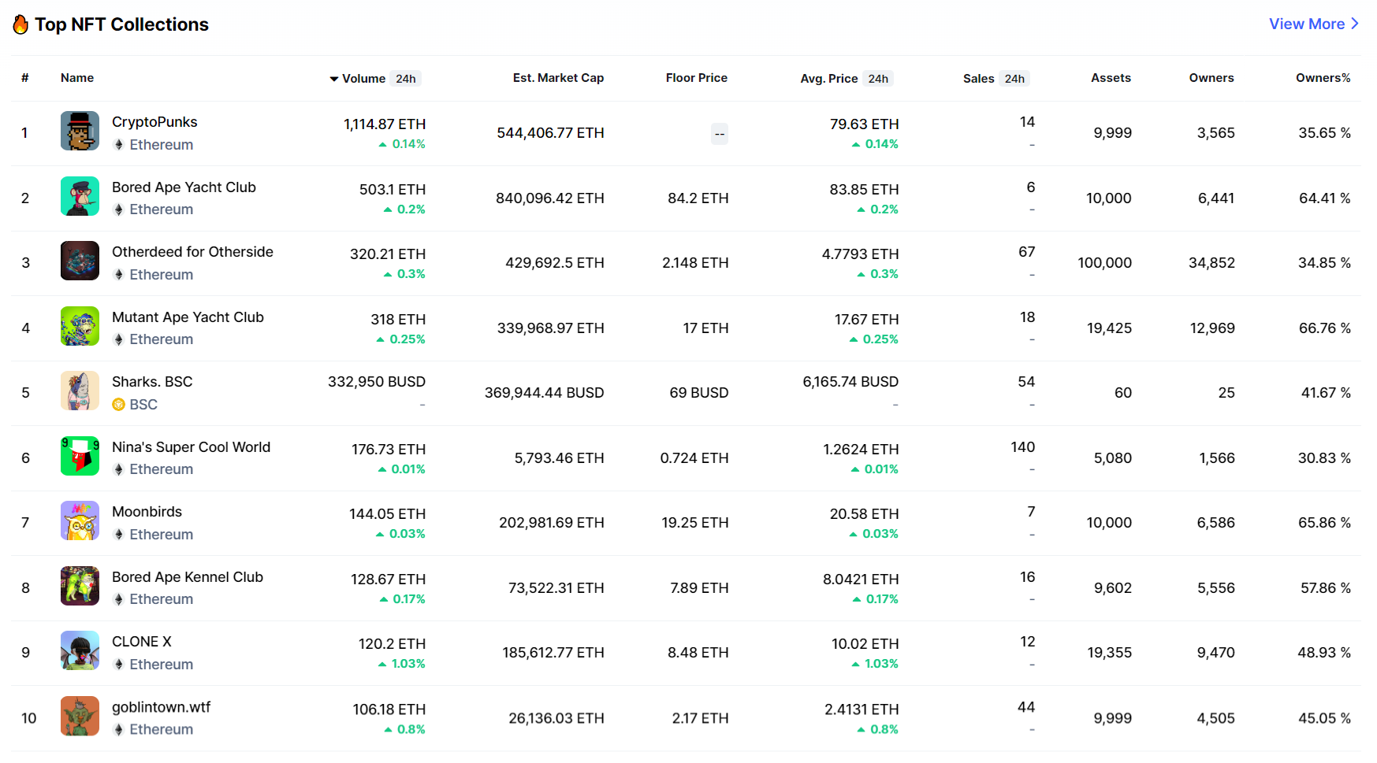Toggle the 24h badge next to Volume
1377x763 pixels.
[x=406, y=79]
